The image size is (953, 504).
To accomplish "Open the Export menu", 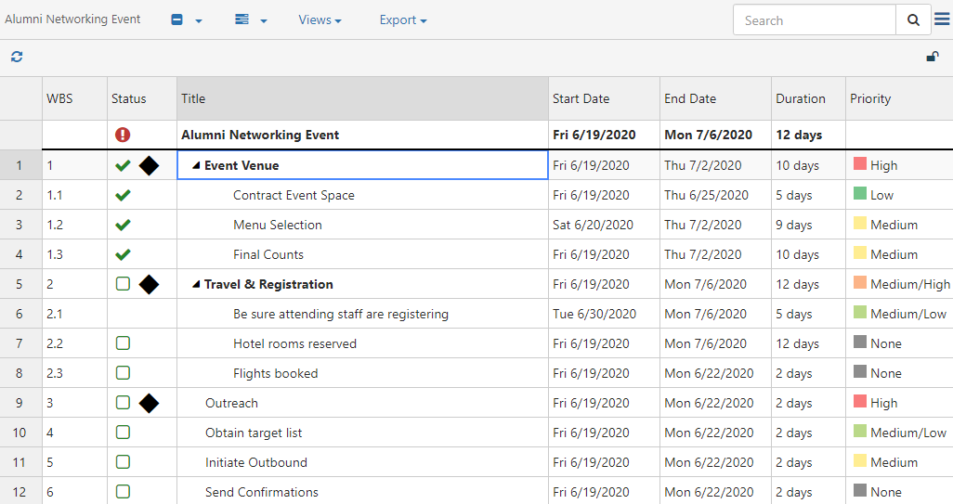I will (x=403, y=20).
